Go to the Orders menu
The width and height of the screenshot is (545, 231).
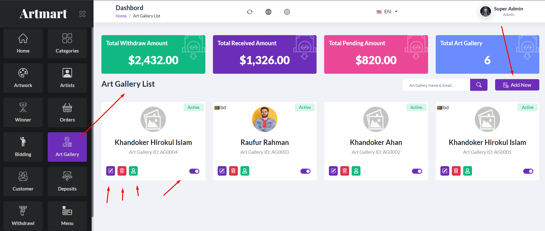pos(67,112)
